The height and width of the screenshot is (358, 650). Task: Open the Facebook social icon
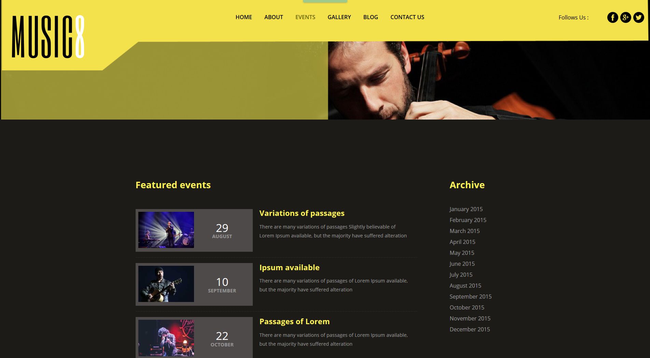point(612,17)
